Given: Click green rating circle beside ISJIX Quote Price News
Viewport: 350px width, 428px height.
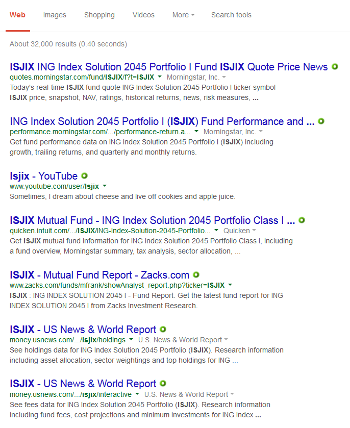Looking at the screenshot, I should pos(335,67).
